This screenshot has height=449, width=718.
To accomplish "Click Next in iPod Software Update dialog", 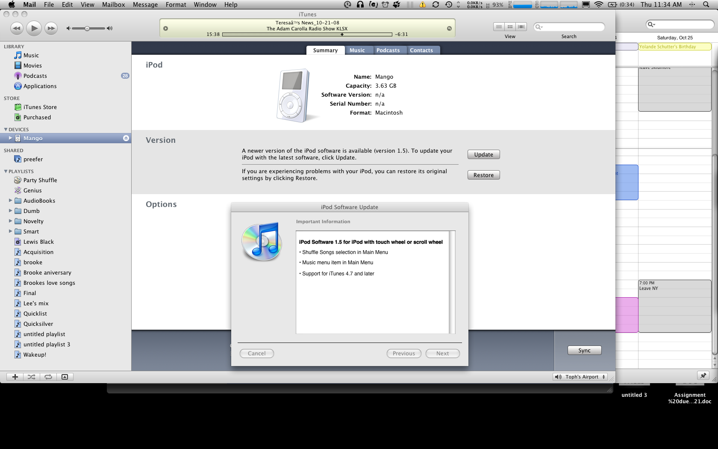I will pos(443,353).
